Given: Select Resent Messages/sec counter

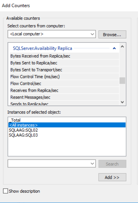Looking at the screenshot, I should point(64,97).
